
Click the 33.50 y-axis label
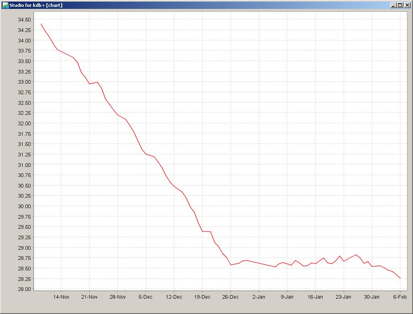[x=24, y=61]
